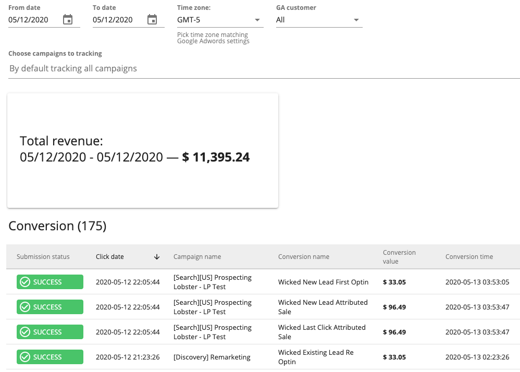Sort by Conversion time column header

tap(469, 257)
